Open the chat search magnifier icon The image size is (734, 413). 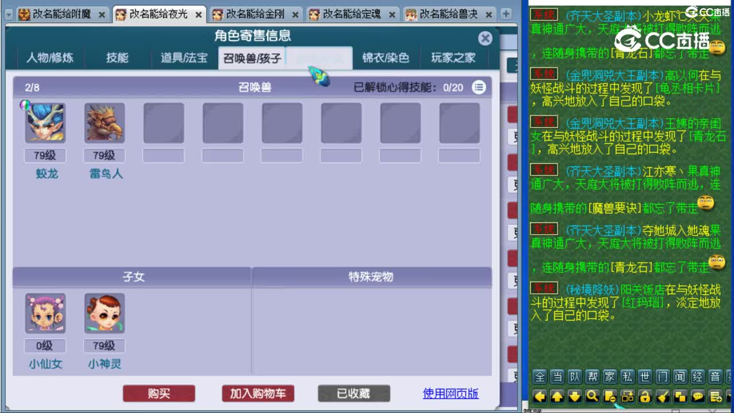pyautogui.click(x=592, y=396)
